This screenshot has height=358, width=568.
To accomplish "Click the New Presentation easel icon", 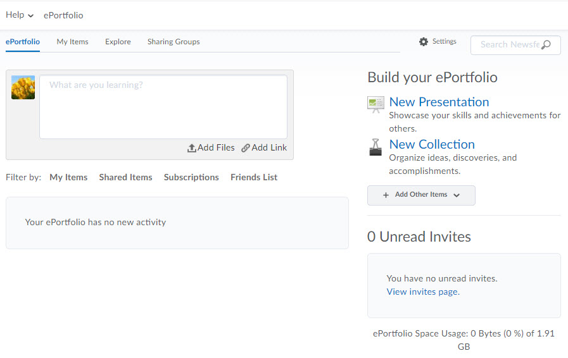I will point(376,104).
